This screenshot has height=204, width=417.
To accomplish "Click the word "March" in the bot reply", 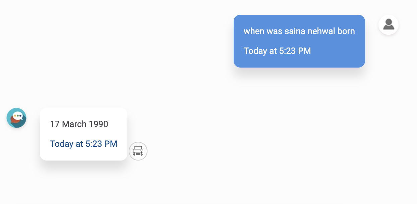I will click(x=74, y=124).
